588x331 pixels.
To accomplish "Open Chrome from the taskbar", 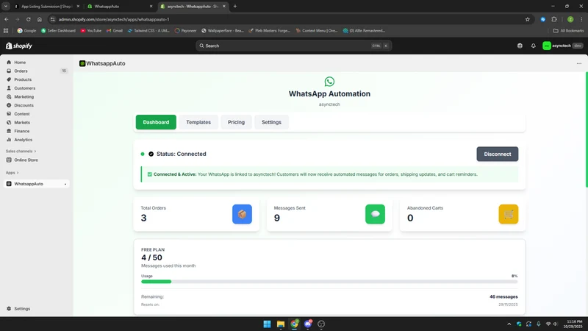I will [x=295, y=324].
